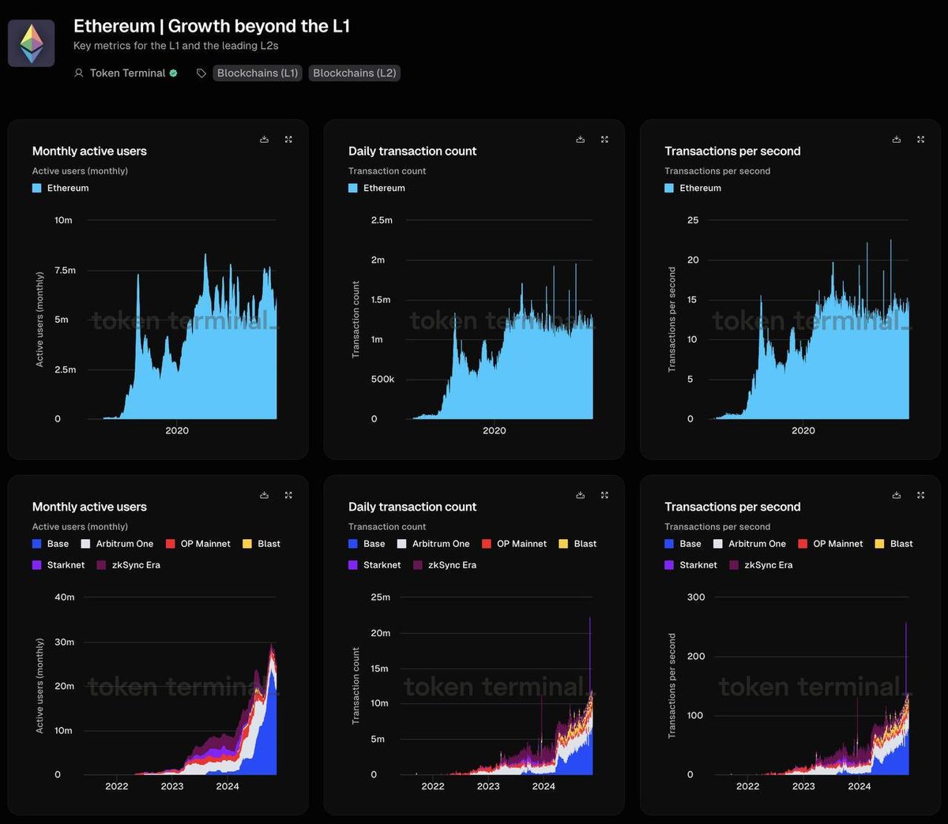Click Starknet purple swatch in L2 Transactions per second

tap(669, 565)
